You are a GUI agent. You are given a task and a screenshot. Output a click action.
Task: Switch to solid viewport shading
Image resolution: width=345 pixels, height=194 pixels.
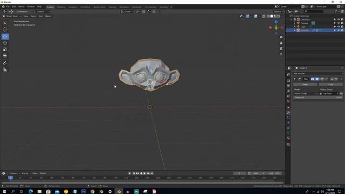click(x=272, y=16)
